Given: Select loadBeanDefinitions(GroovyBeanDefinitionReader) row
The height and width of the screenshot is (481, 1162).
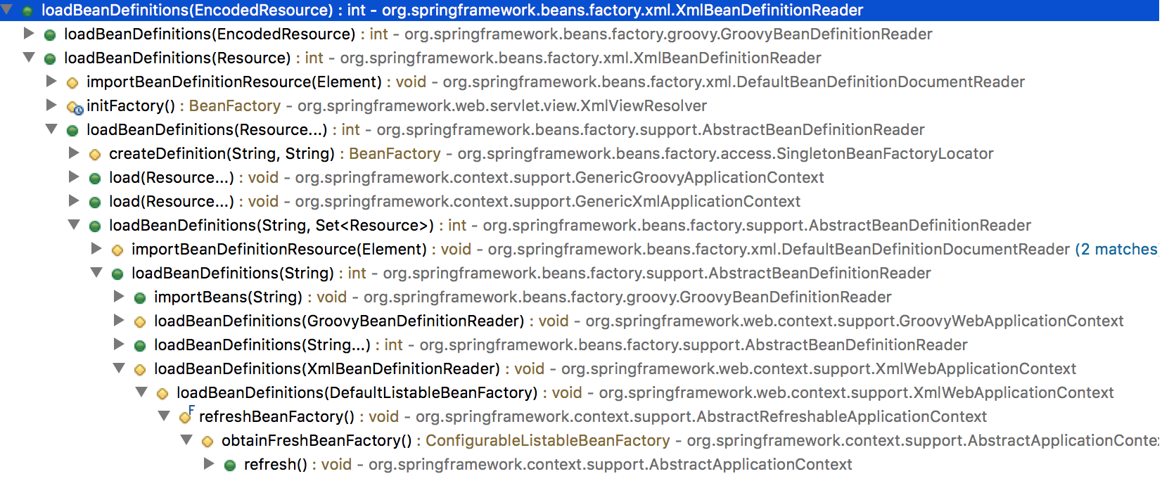Looking at the screenshot, I should [639, 321].
